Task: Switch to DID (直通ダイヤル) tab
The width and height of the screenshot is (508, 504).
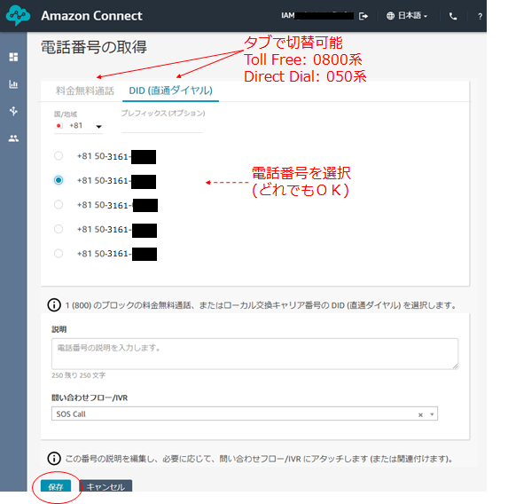Action: coord(171,91)
